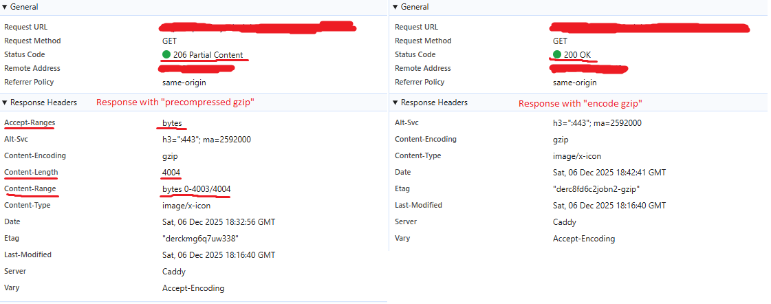Collapse left Response Headers section
The height and width of the screenshot is (304, 771).
click(6, 102)
